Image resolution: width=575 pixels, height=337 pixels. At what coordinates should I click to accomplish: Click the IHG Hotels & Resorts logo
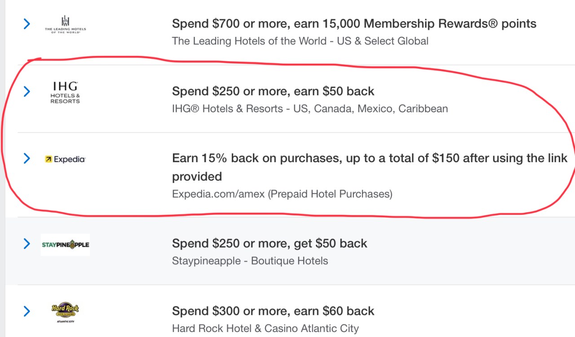65,93
